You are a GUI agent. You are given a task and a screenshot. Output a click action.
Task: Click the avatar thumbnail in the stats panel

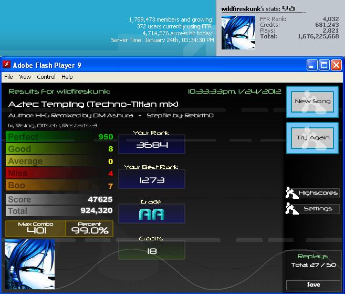click(x=238, y=33)
